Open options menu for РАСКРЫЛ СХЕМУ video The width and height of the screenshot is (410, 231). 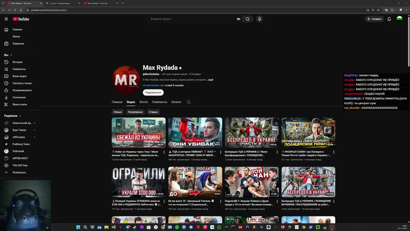pos(333,152)
